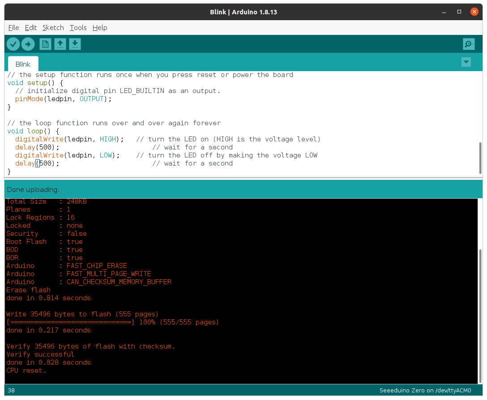Viewport: 487px width, 400px height.
Task: Click the 'Verify 35496 bytes of flash' line
Action: click(x=91, y=346)
